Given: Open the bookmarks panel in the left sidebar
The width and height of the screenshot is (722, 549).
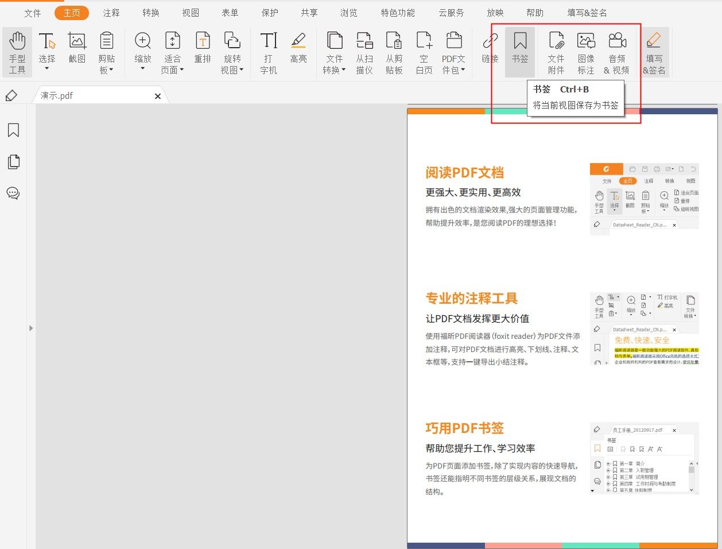Looking at the screenshot, I should click(13, 130).
